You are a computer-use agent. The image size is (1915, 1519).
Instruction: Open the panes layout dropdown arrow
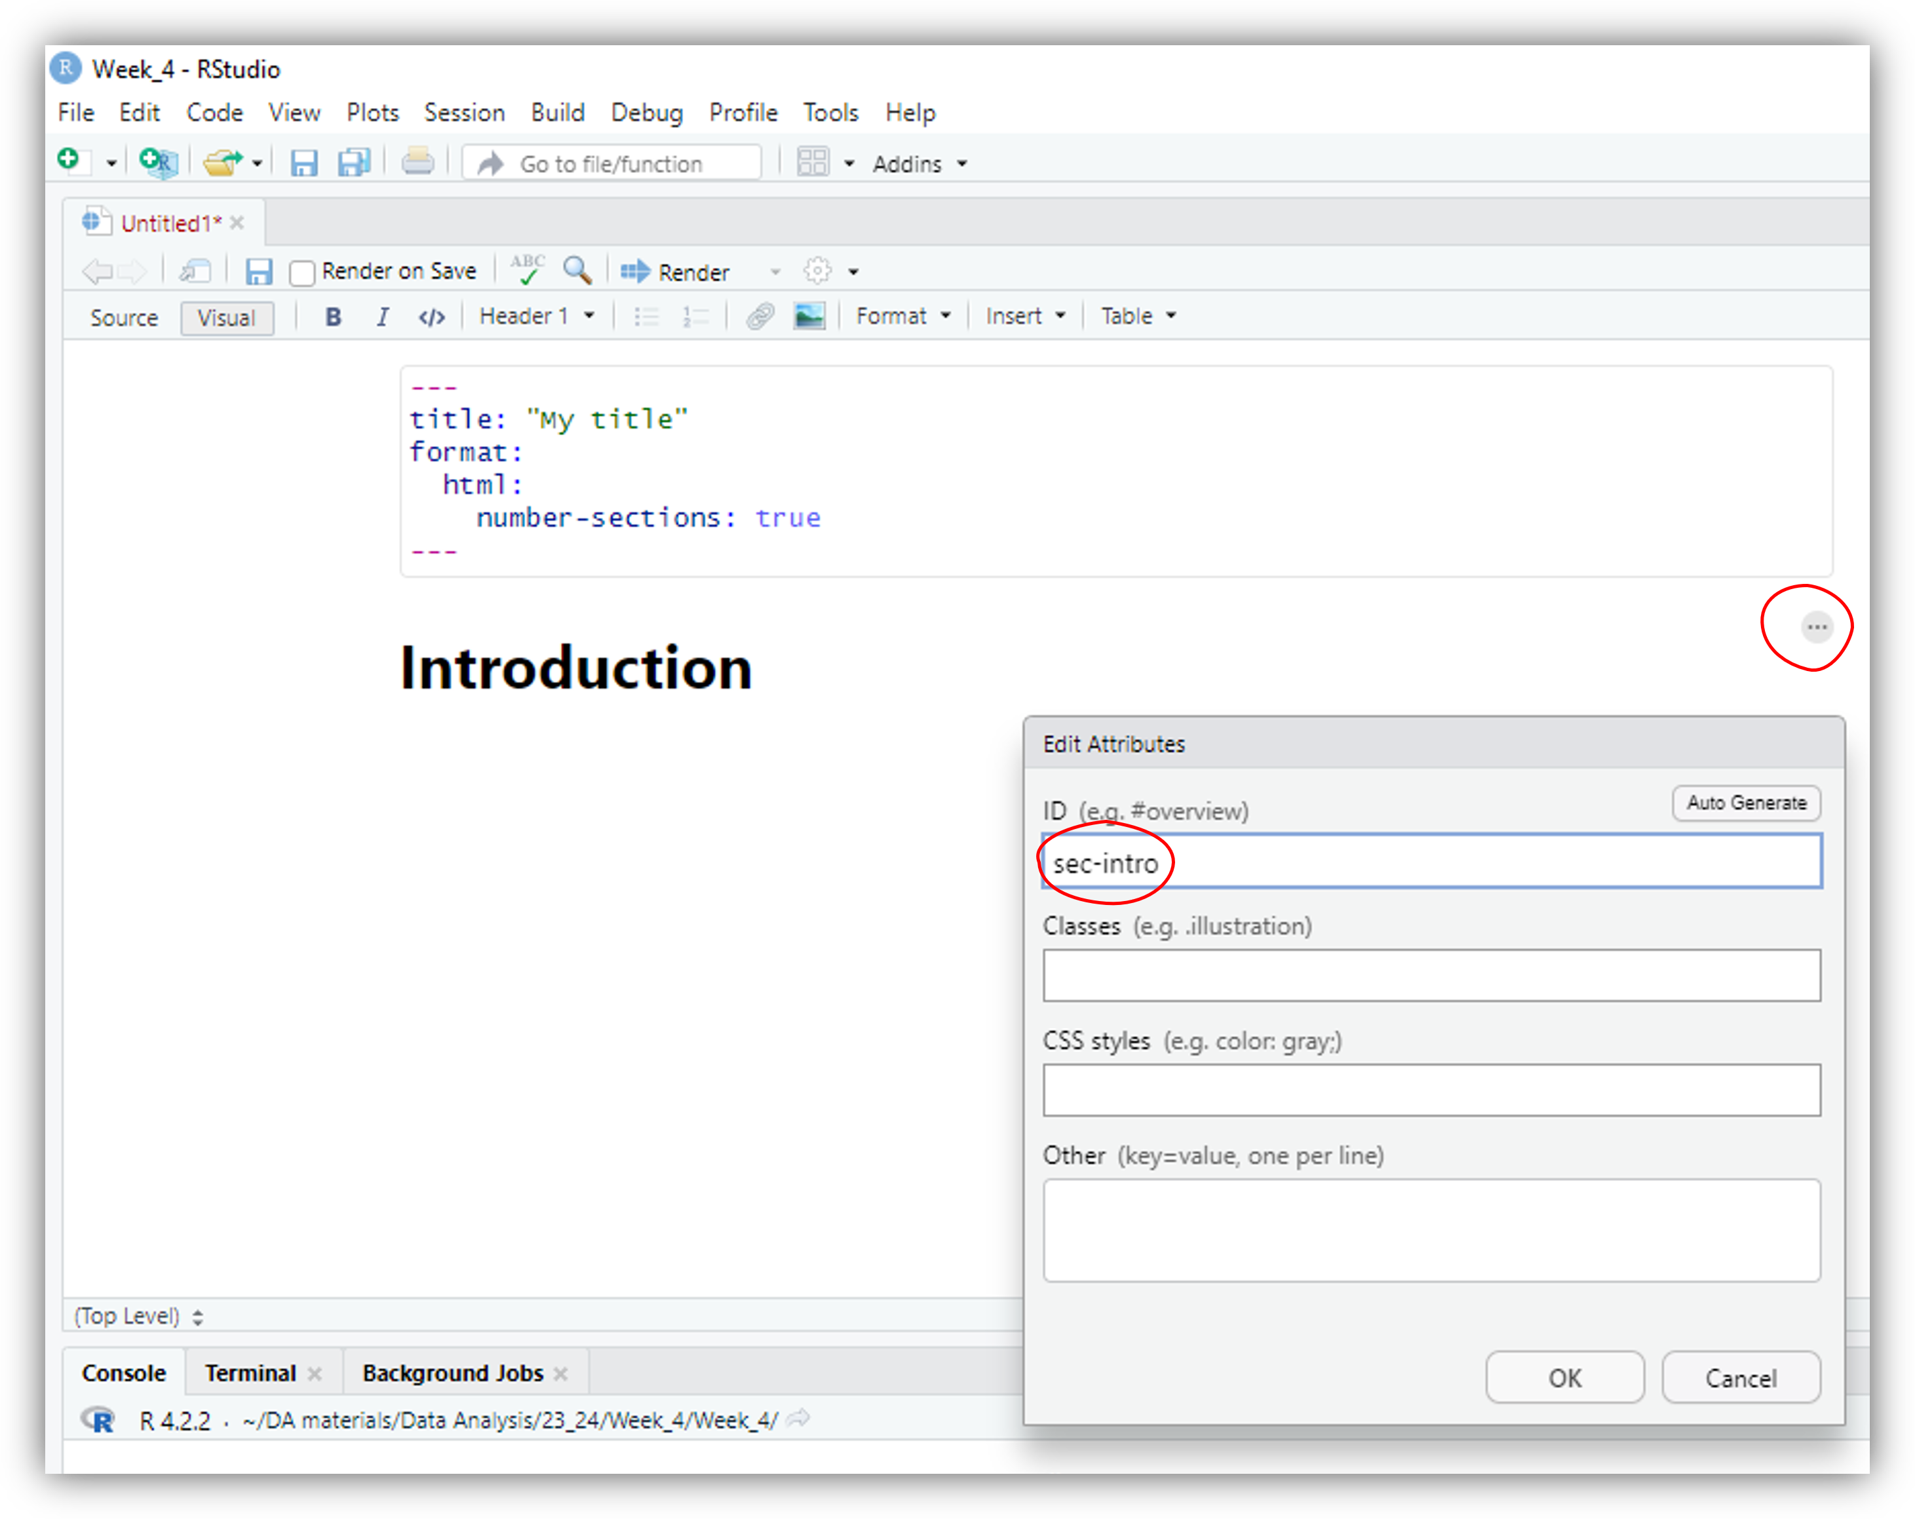tap(849, 163)
